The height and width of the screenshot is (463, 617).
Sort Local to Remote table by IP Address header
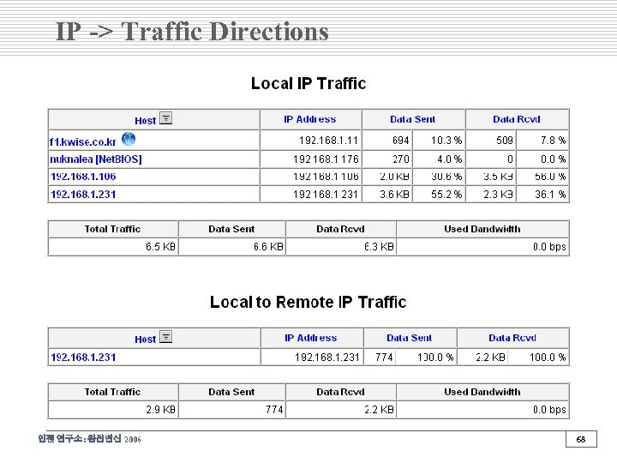point(311,338)
